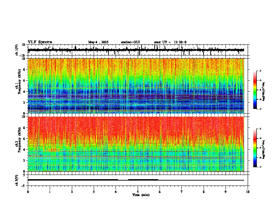Image resolution: width=279 pixels, height=215 pixels.
Task: Click the time axis tick label "10" after "9"
Action: click(x=248, y=192)
